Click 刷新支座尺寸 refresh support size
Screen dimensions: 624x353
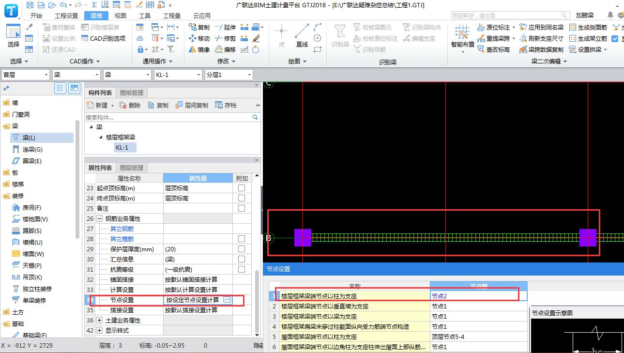point(541,38)
